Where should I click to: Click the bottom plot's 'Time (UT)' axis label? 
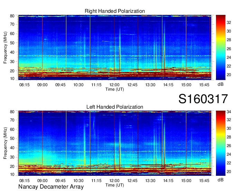point(115,185)
